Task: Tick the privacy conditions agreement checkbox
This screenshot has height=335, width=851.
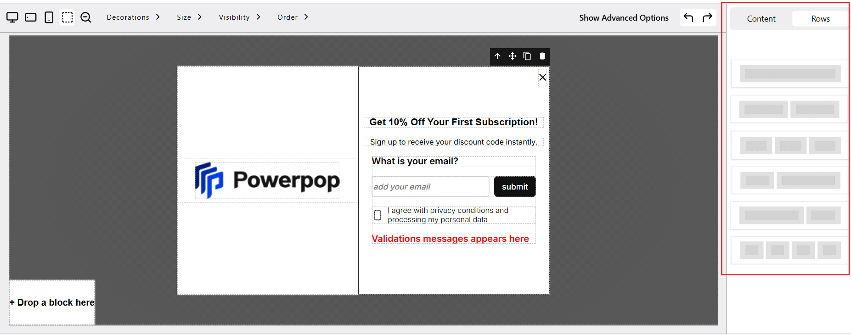Action: (x=378, y=215)
